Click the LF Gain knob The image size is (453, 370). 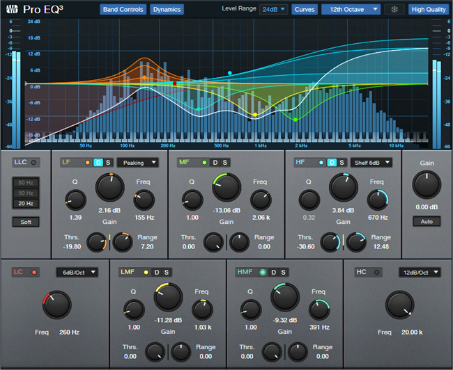click(x=110, y=188)
